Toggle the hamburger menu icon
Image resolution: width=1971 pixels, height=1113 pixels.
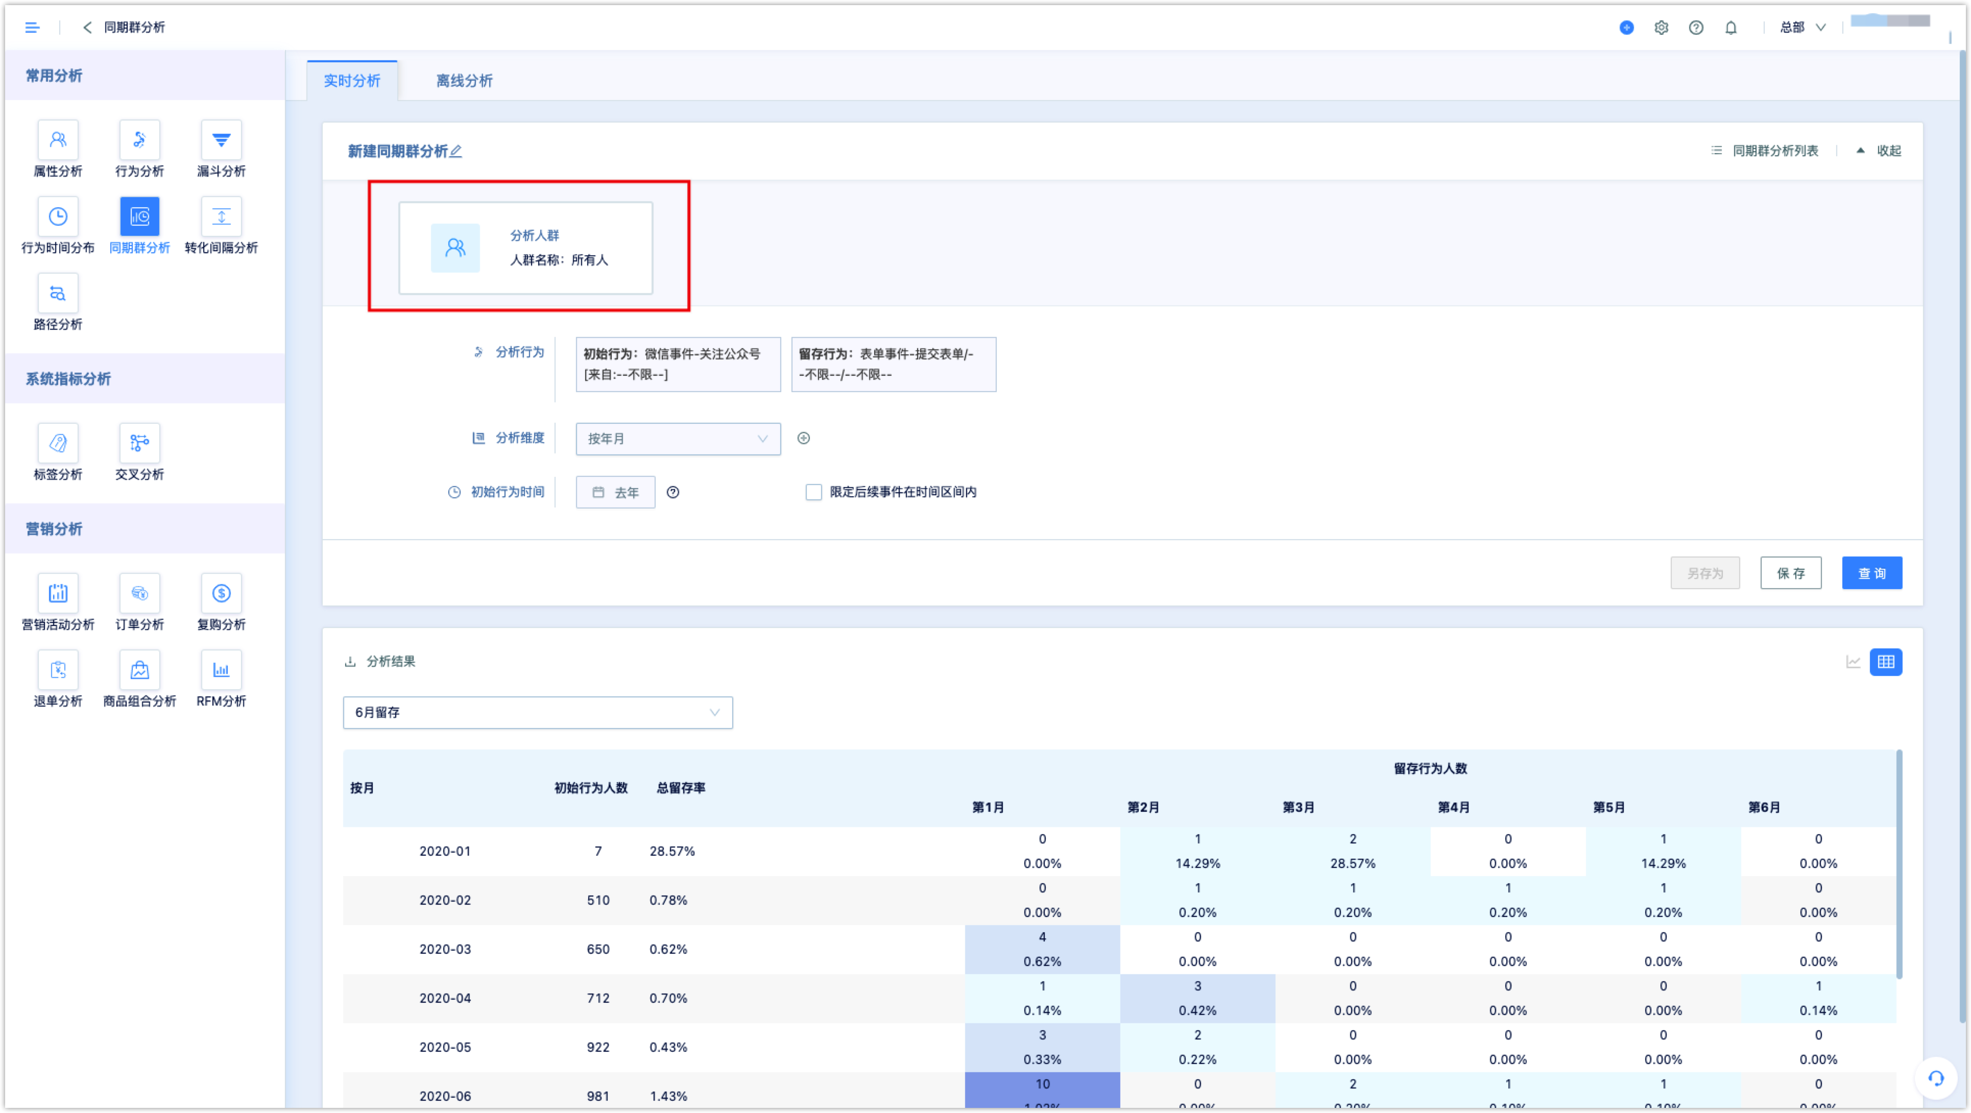pos(32,28)
